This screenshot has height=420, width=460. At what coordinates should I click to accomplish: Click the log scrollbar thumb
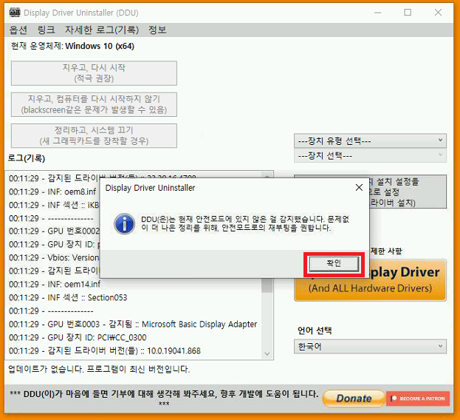click(267, 285)
